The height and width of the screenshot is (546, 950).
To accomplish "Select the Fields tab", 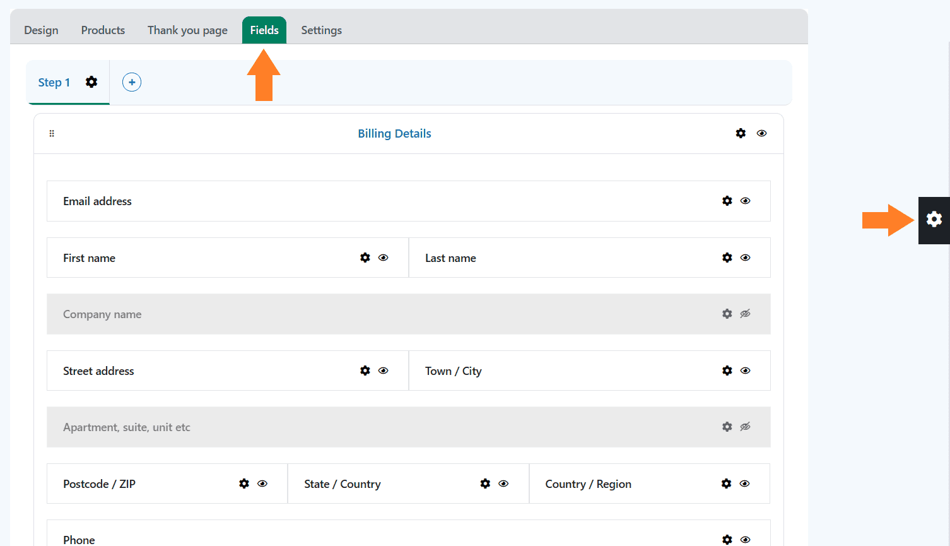I will (264, 30).
